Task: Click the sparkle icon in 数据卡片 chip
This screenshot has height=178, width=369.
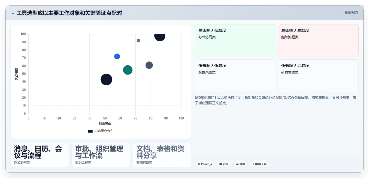Action: pyautogui.click(x=253, y=164)
